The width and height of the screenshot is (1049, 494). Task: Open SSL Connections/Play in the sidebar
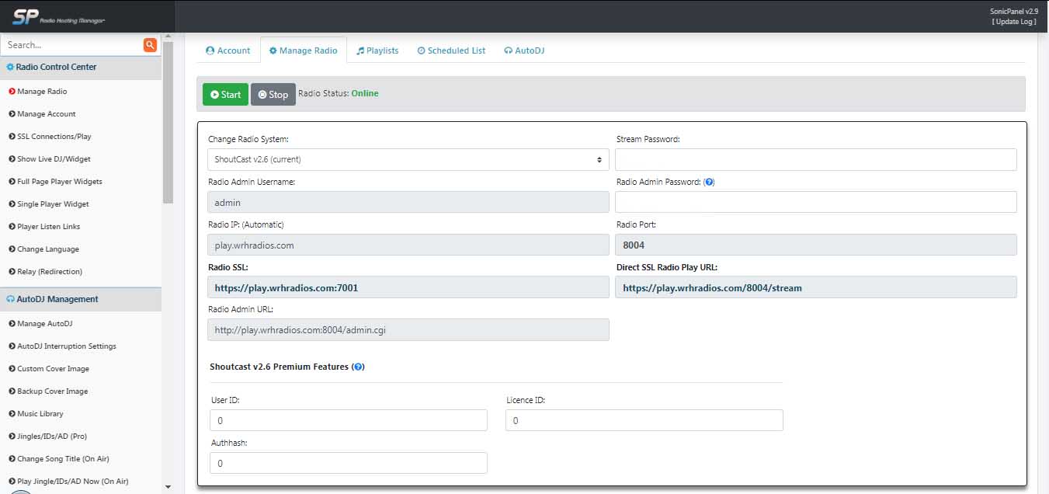click(x=54, y=137)
